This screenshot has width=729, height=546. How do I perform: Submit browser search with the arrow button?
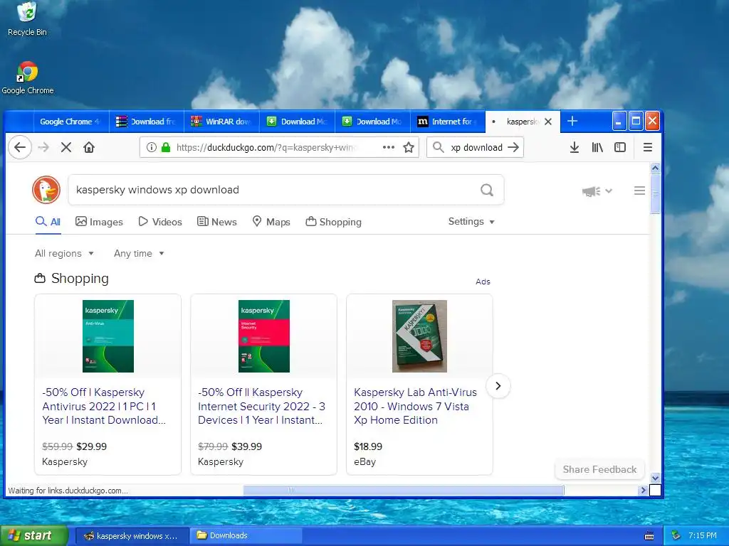[x=513, y=148]
